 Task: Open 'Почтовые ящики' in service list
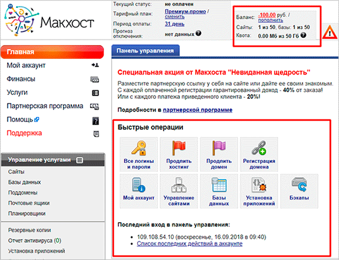click(29, 203)
